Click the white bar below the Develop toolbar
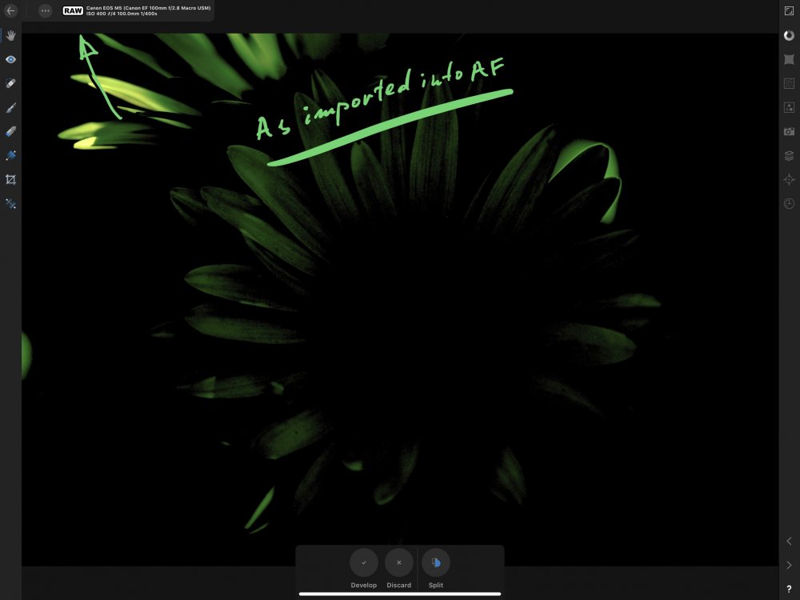The image size is (800, 600). point(400,594)
